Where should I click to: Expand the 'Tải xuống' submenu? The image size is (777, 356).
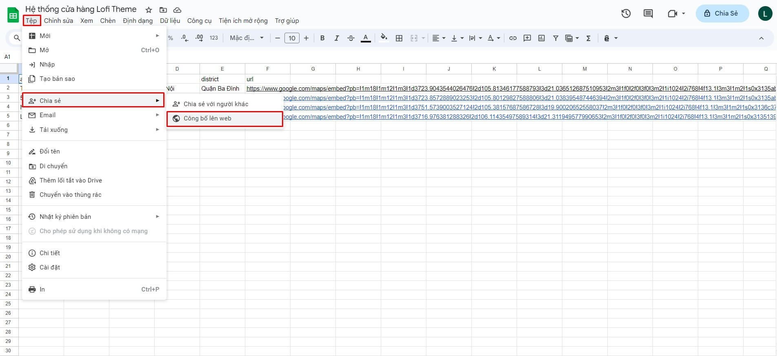tap(94, 130)
